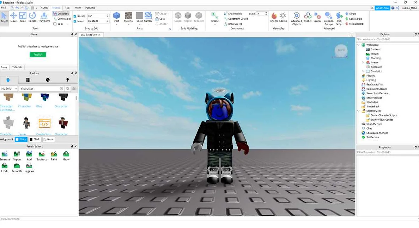This screenshot has width=419, height=228.
Task: Click the Import terrain tool
Action: 17,156
